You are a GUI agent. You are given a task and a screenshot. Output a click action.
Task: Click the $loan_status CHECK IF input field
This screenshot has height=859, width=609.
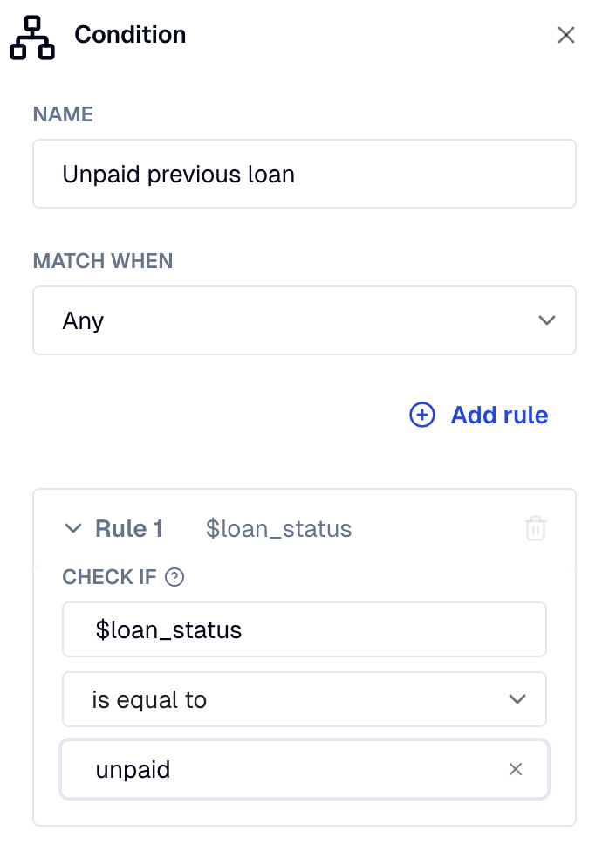coord(304,629)
